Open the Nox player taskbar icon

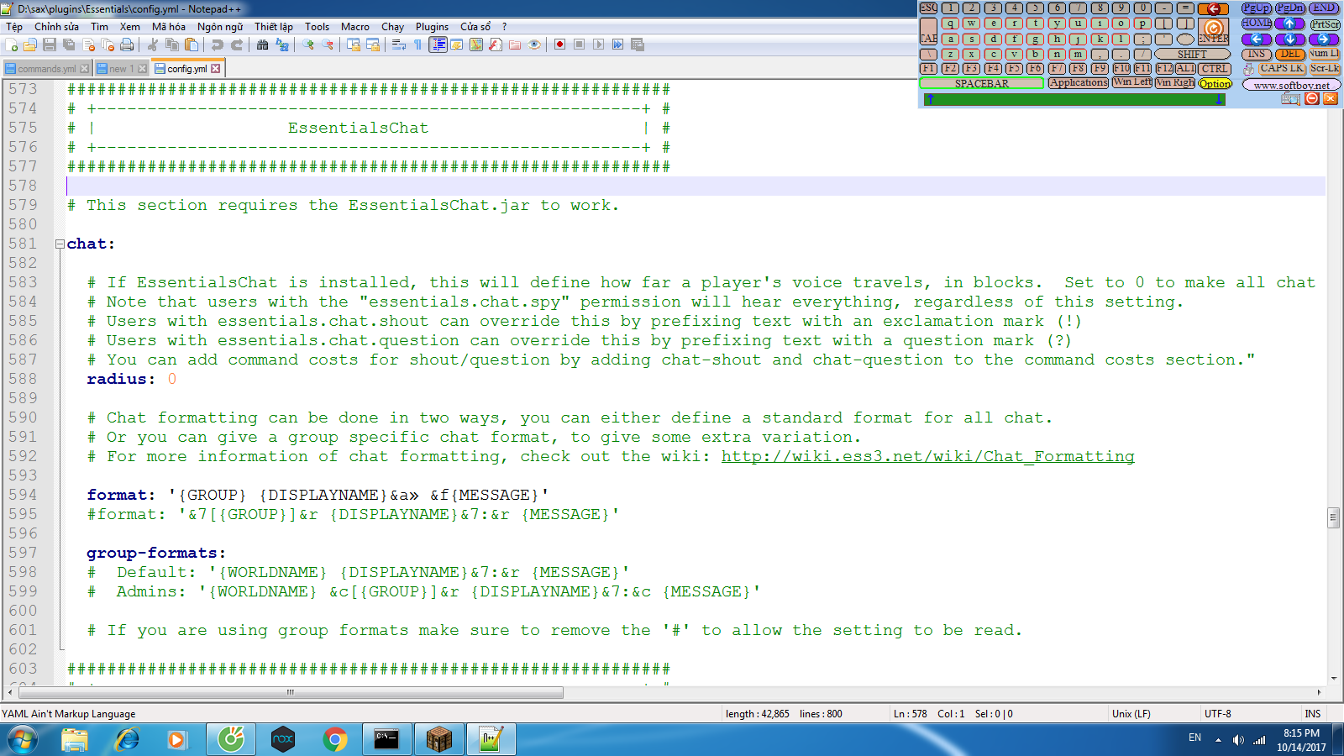coord(283,739)
